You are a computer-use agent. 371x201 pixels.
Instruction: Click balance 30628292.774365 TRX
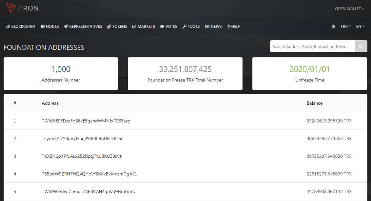pos(329,138)
